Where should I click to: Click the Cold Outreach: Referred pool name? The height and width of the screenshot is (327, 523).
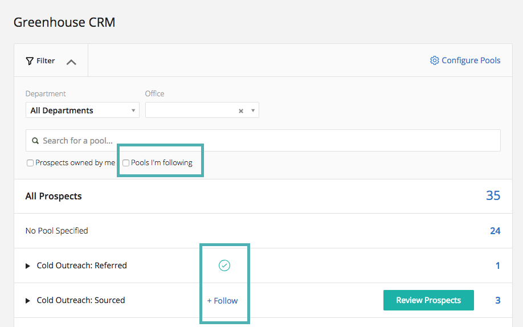[81, 265]
